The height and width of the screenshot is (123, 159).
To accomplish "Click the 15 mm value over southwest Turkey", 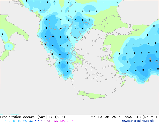I will click(143, 70).
